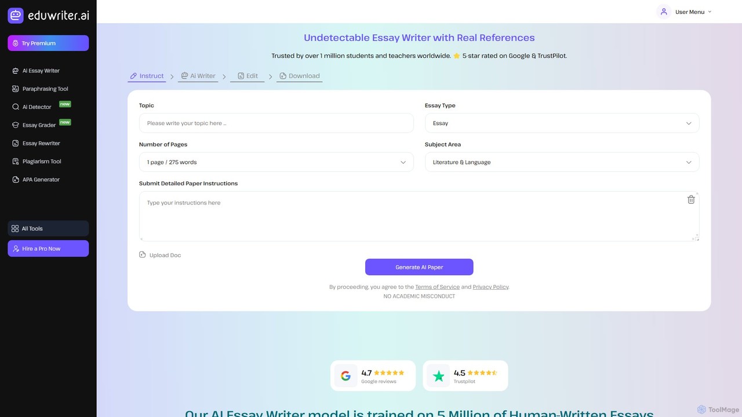
Task: Click the new badge beside Essay Grader
Action: (x=65, y=122)
